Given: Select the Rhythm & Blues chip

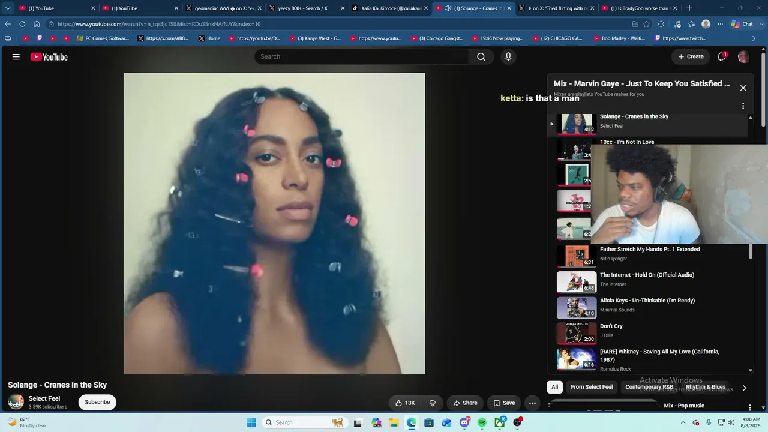Looking at the screenshot, I should click(706, 387).
